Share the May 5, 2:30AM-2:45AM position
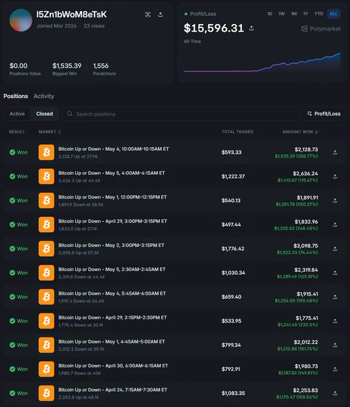The height and width of the screenshot is (407, 350). (x=335, y=273)
